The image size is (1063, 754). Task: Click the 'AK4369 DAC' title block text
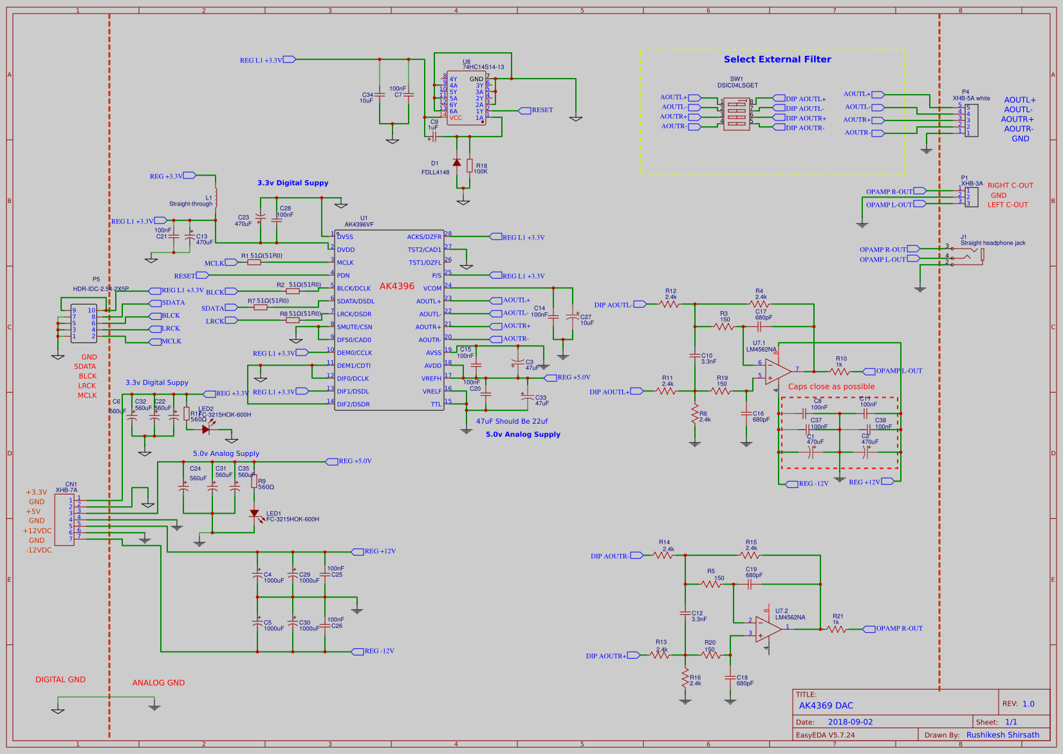click(826, 706)
